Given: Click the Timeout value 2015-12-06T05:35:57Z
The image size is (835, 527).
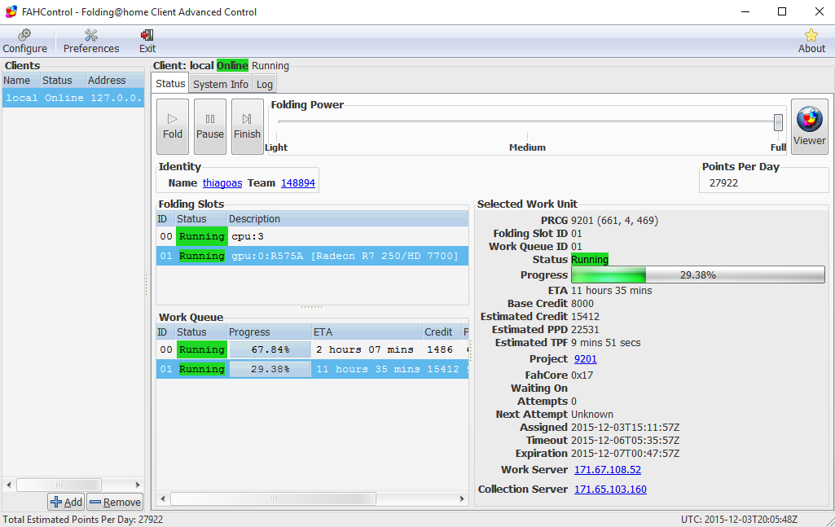Looking at the screenshot, I should (625, 441).
